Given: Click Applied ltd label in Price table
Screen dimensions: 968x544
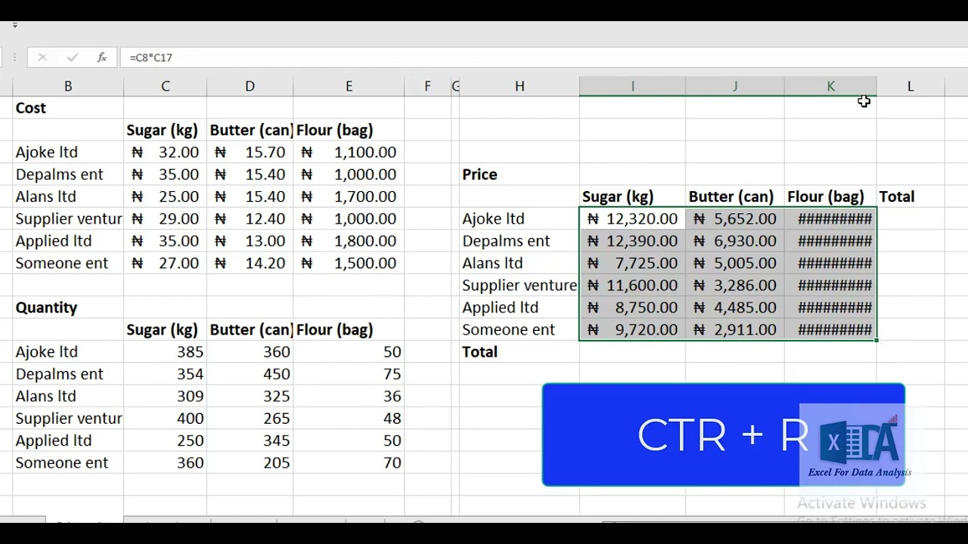Looking at the screenshot, I should point(520,308).
